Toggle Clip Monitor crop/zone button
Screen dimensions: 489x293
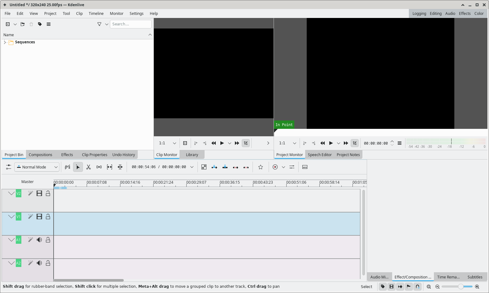click(x=246, y=143)
